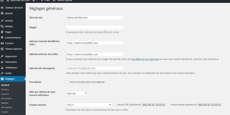
Task: Click the comments bubble icon in admin bar
Action: click(34, 1)
